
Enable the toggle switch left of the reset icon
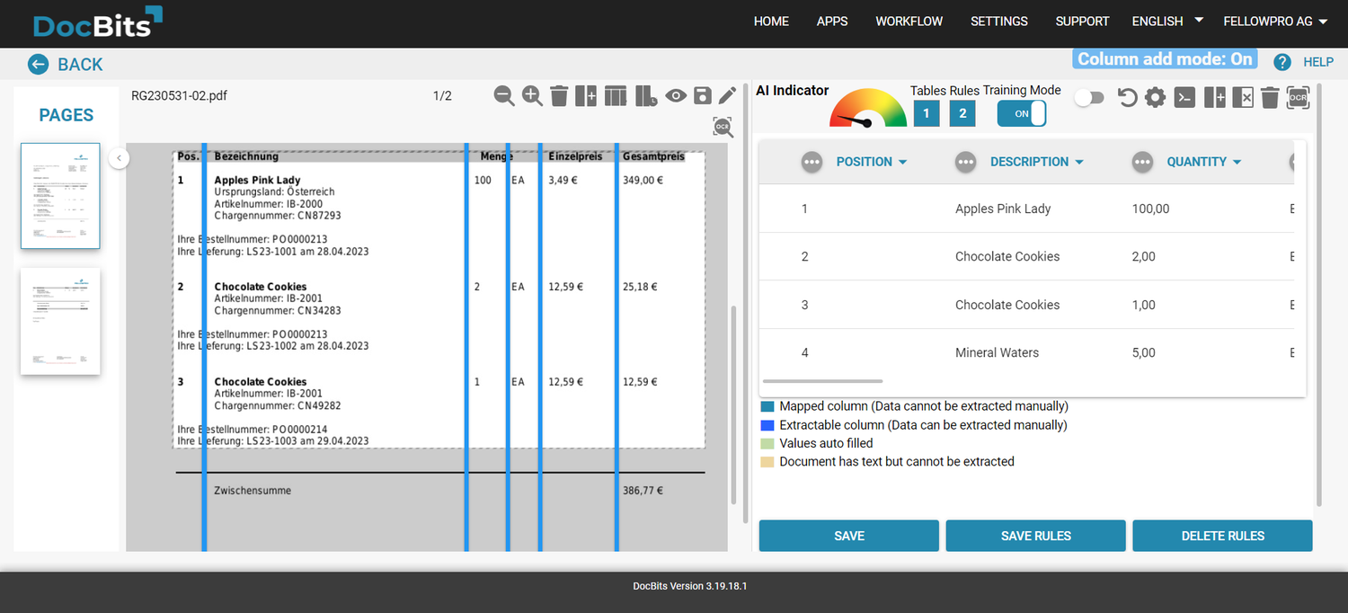1089,97
